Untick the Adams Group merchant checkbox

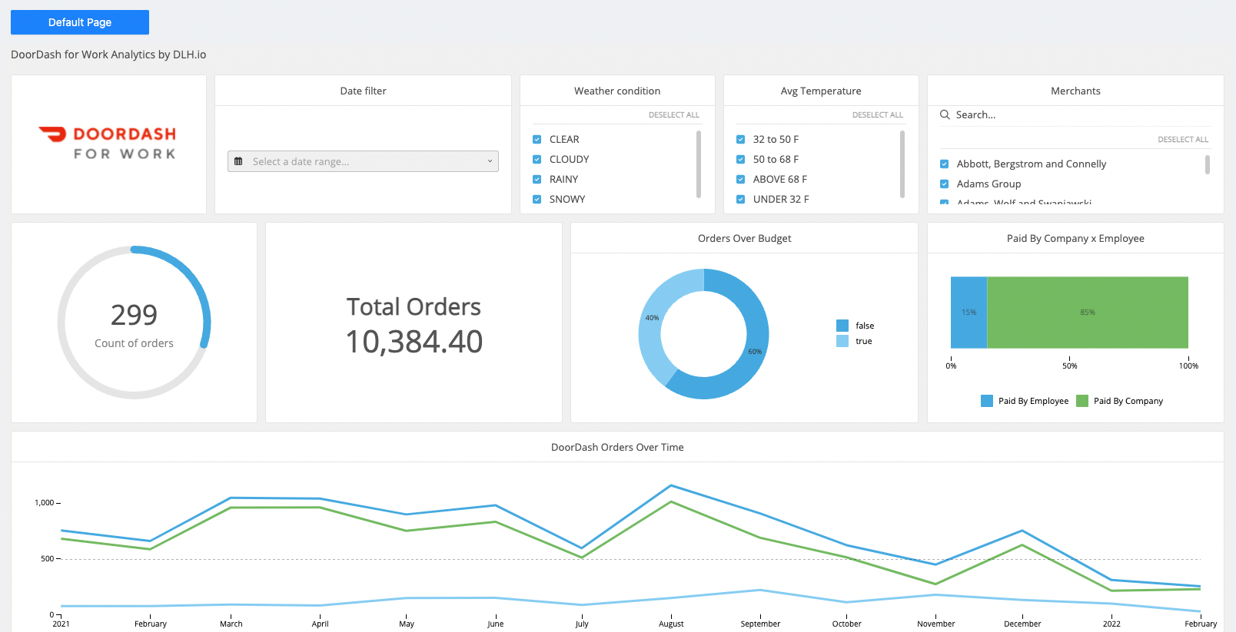point(944,184)
